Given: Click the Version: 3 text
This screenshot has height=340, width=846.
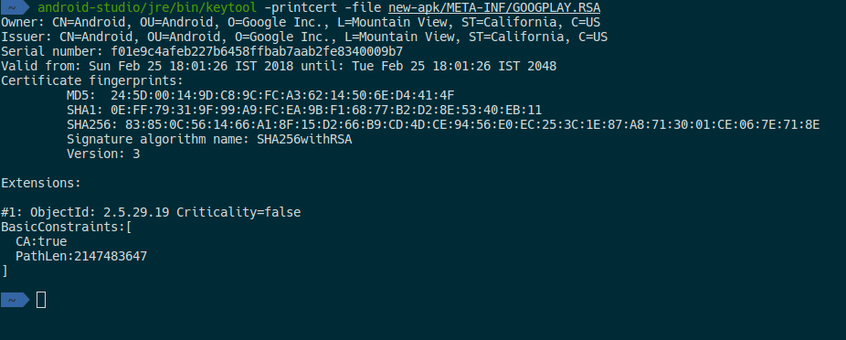Looking at the screenshot, I should tap(103, 154).
